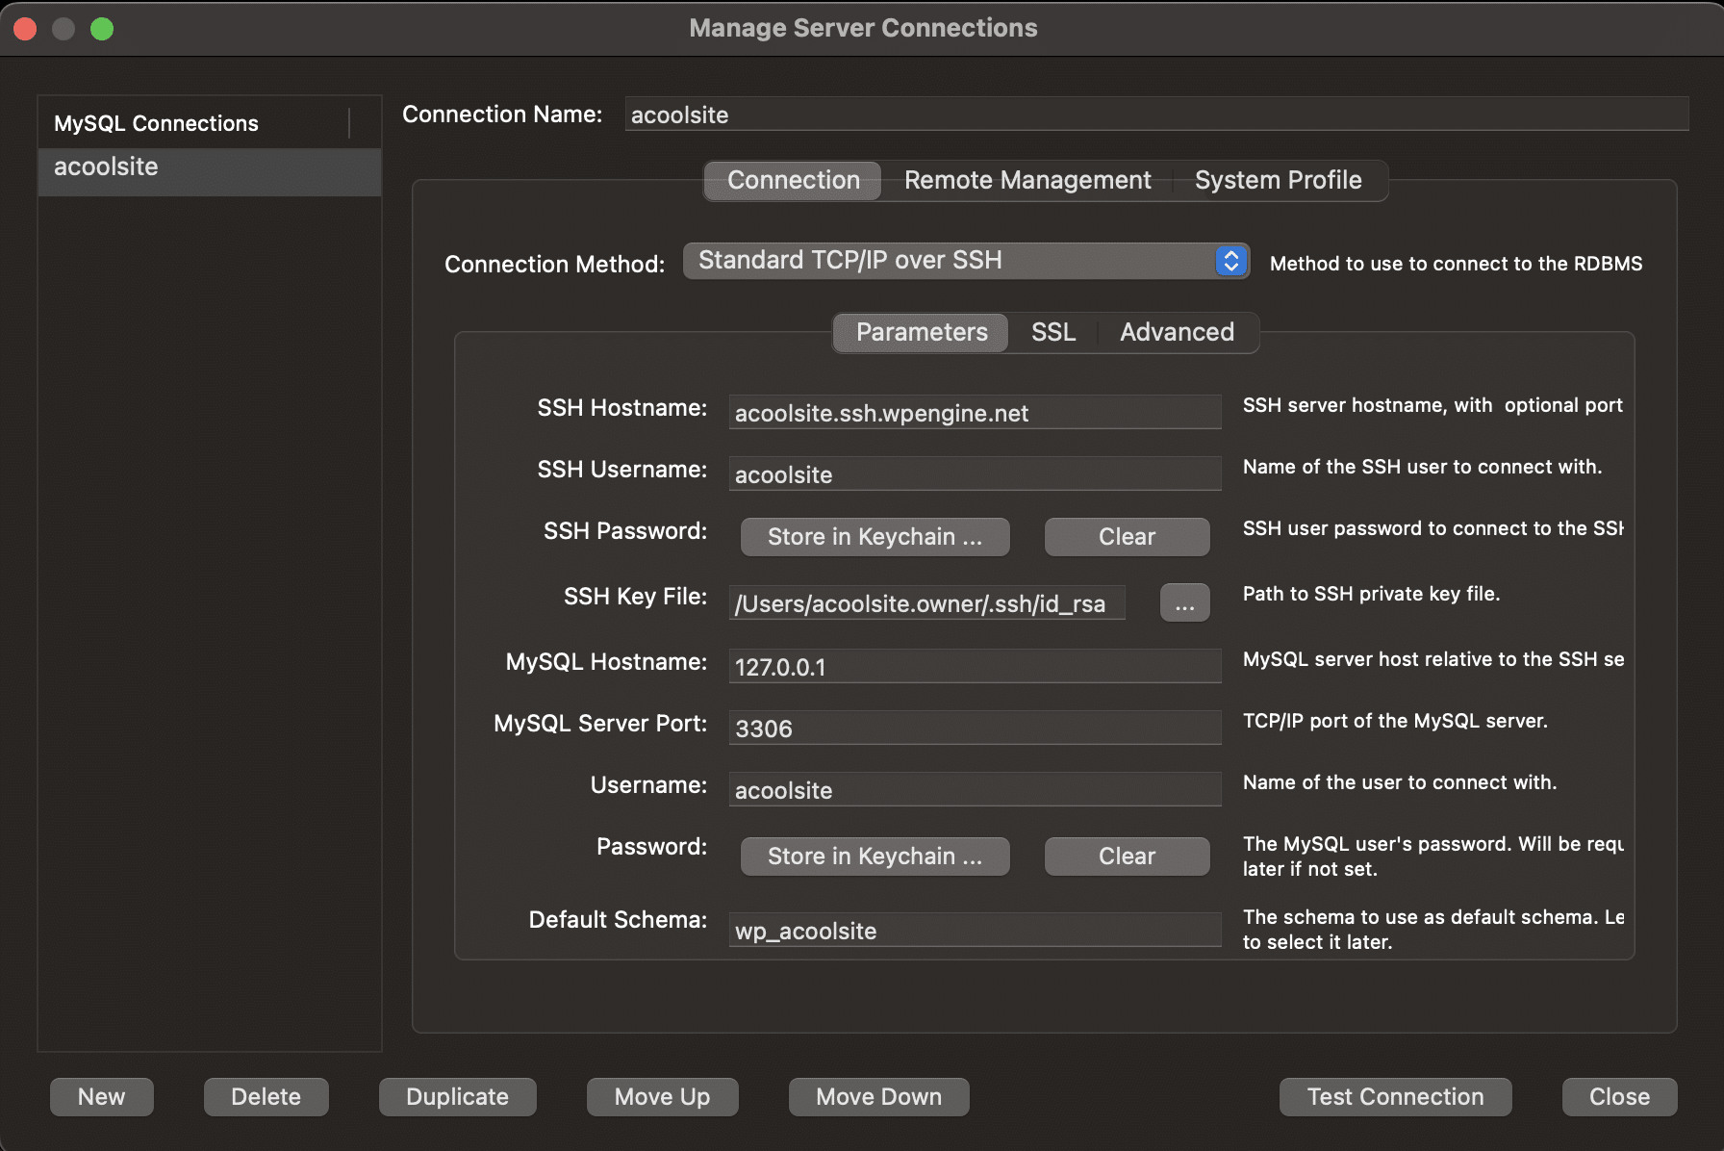This screenshot has width=1724, height=1151.
Task: Switch to the SSL tab
Action: pos(1052,332)
